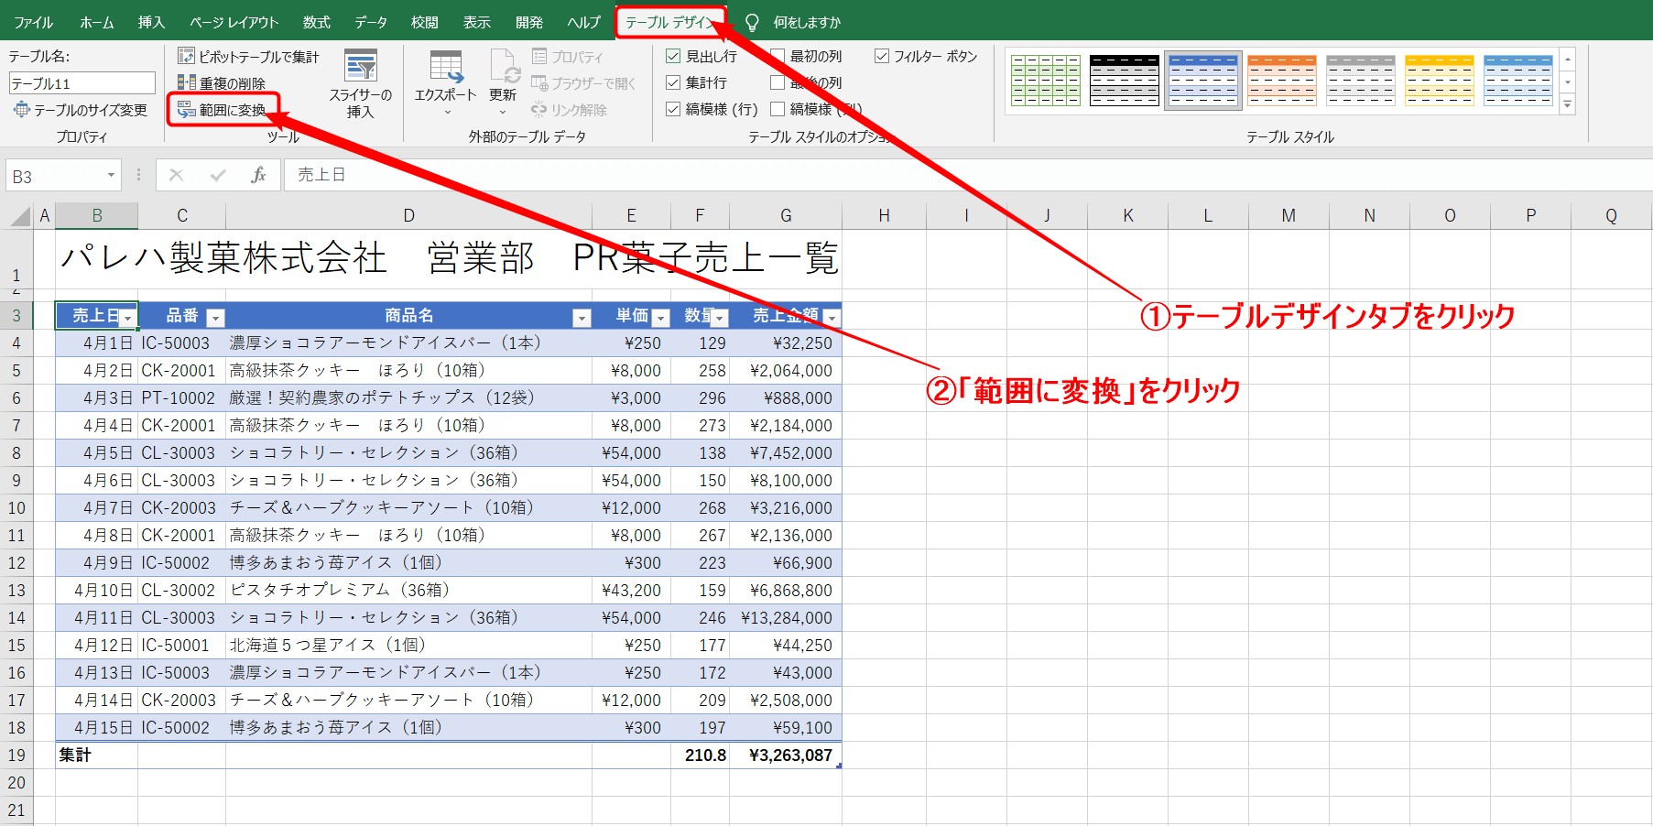Apply the orange table style swatch
The height and width of the screenshot is (826, 1653).
pyautogui.click(x=1282, y=81)
